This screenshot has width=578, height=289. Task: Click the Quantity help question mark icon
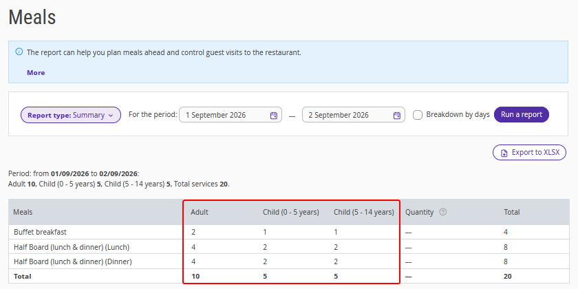[x=443, y=212]
